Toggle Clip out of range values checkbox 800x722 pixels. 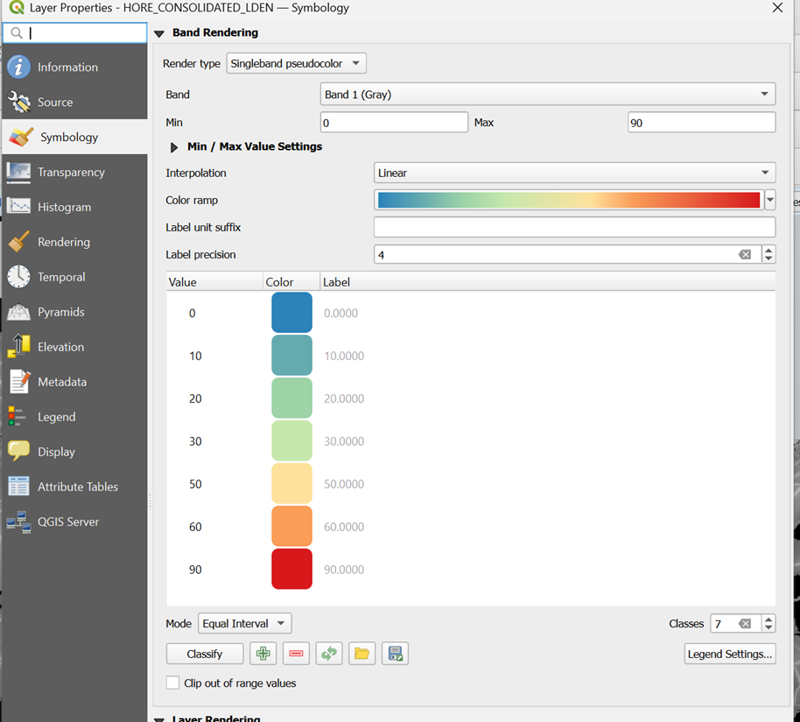point(173,683)
